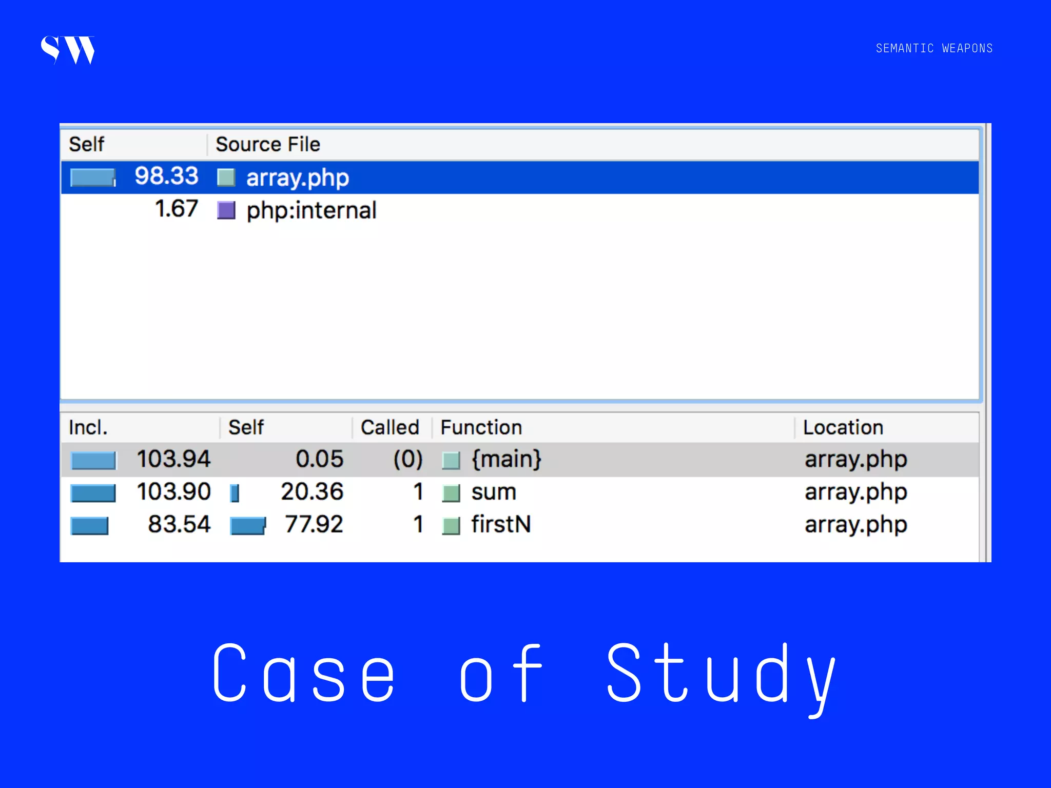Click the green color box beside sum
Viewport: 1051px width, 788px height.
pos(451,494)
